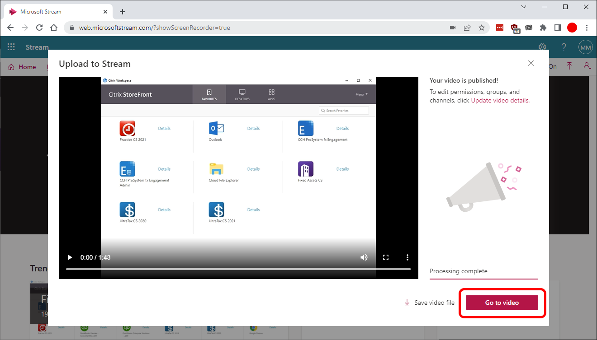597x340 pixels.
Task: Open the uBlock extension showing 64
Action: [515, 28]
